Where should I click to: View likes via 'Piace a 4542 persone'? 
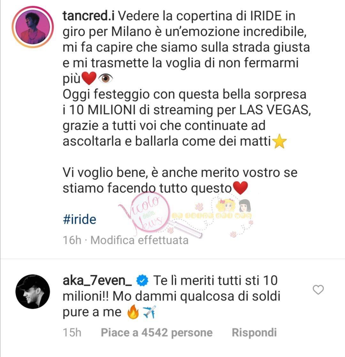(157, 332)
